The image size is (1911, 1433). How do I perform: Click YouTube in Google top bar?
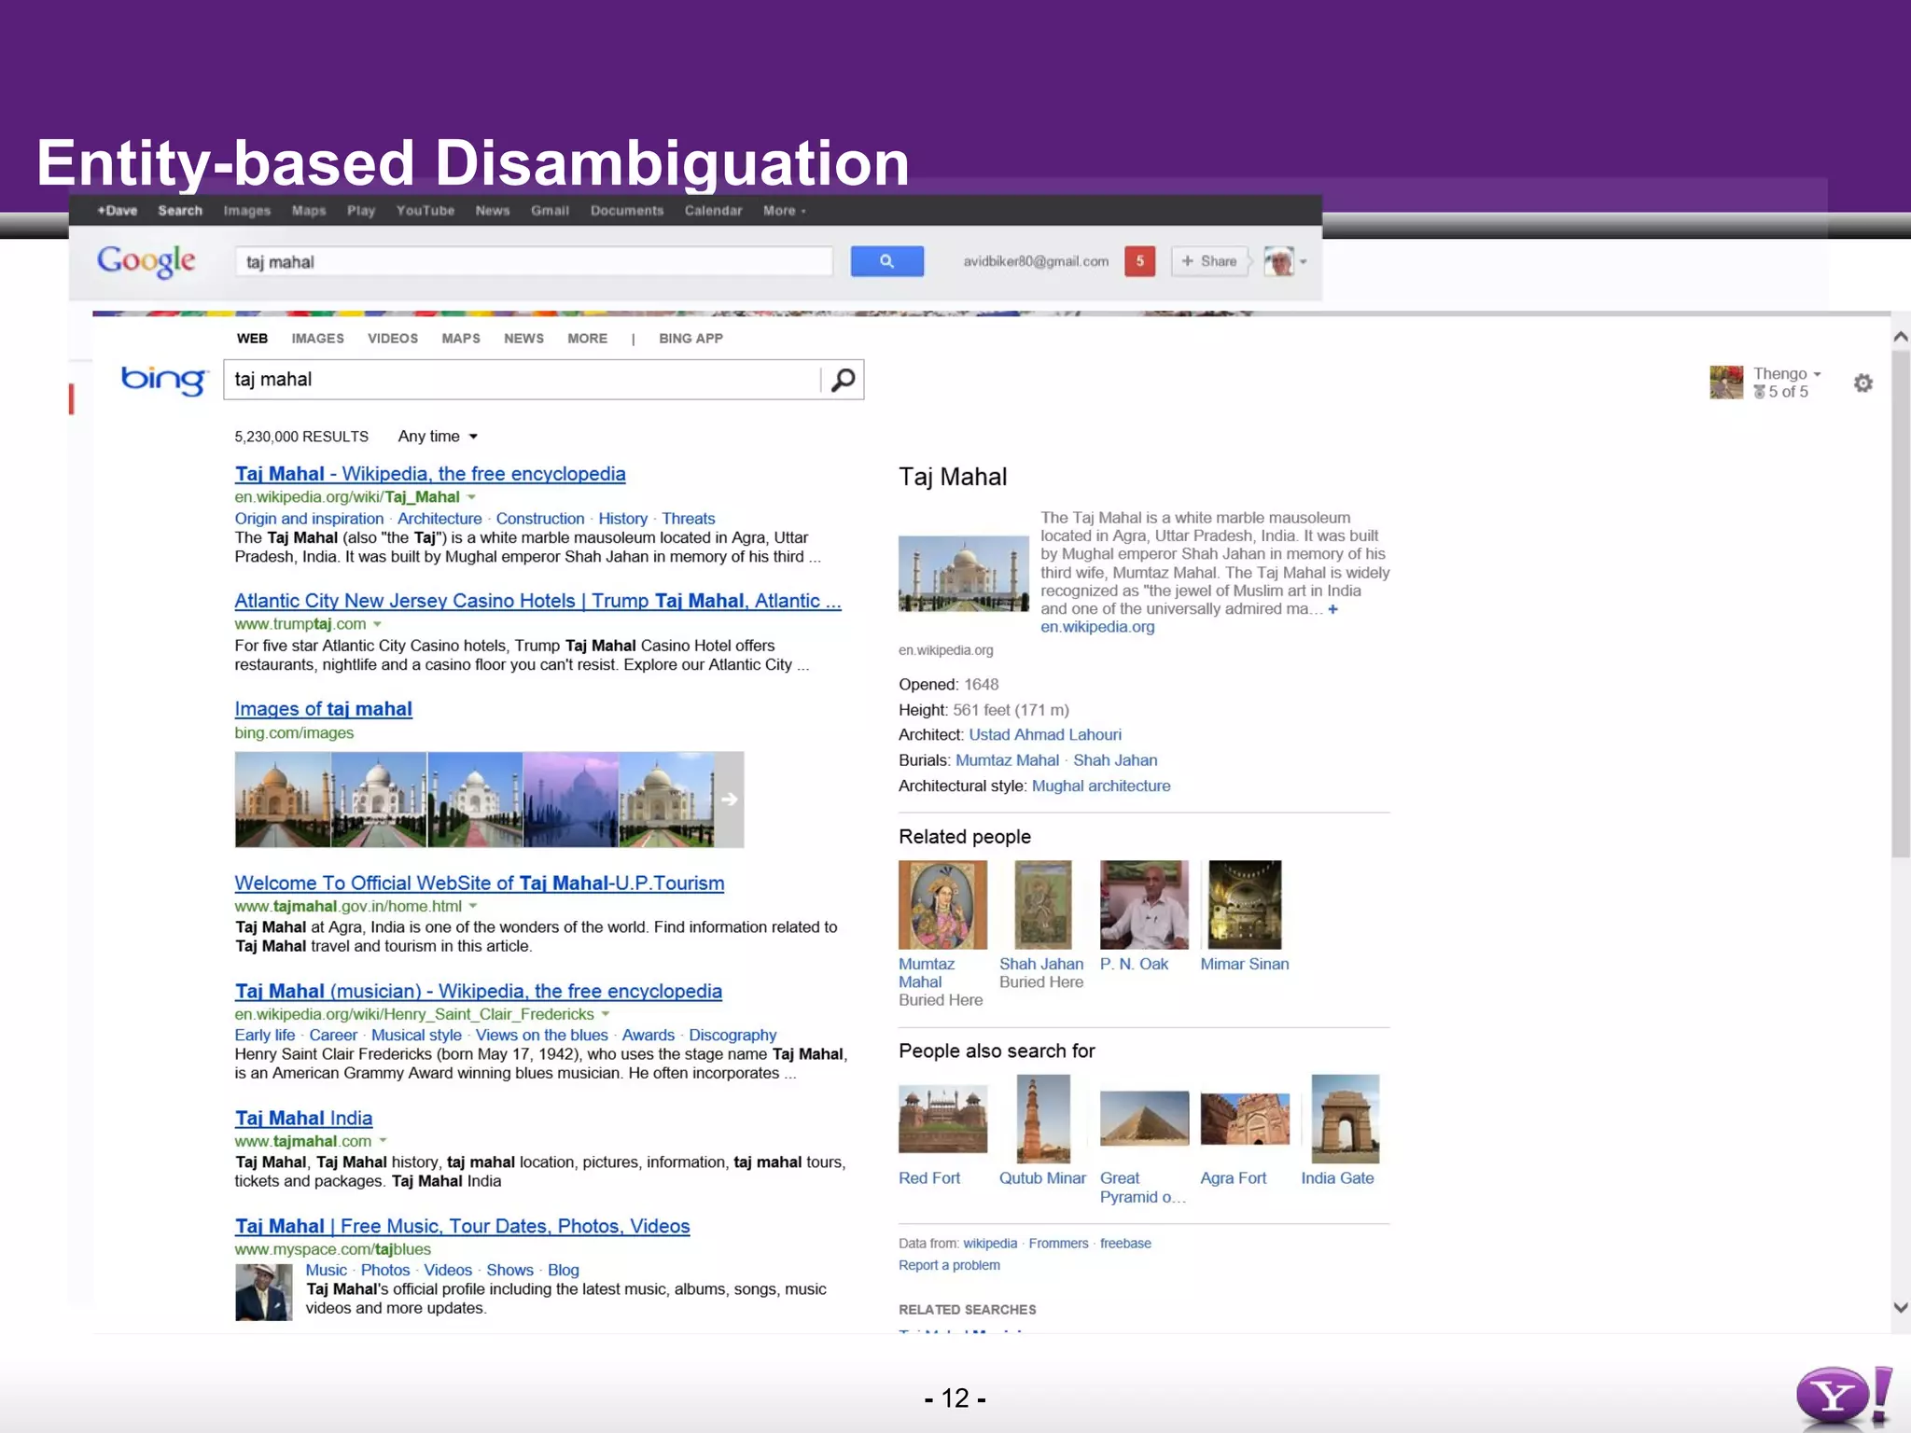425,211
